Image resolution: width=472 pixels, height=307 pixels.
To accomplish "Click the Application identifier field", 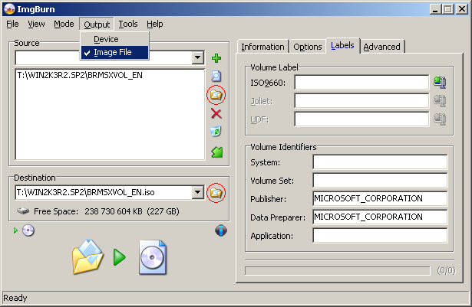I will pyautogui.click(x=380, y=236).
